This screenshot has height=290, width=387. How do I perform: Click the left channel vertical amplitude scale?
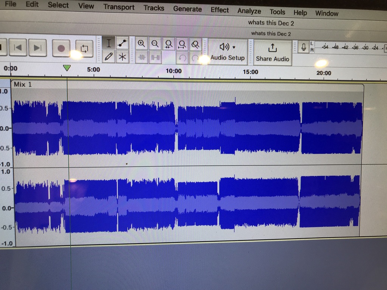[5, 128]
